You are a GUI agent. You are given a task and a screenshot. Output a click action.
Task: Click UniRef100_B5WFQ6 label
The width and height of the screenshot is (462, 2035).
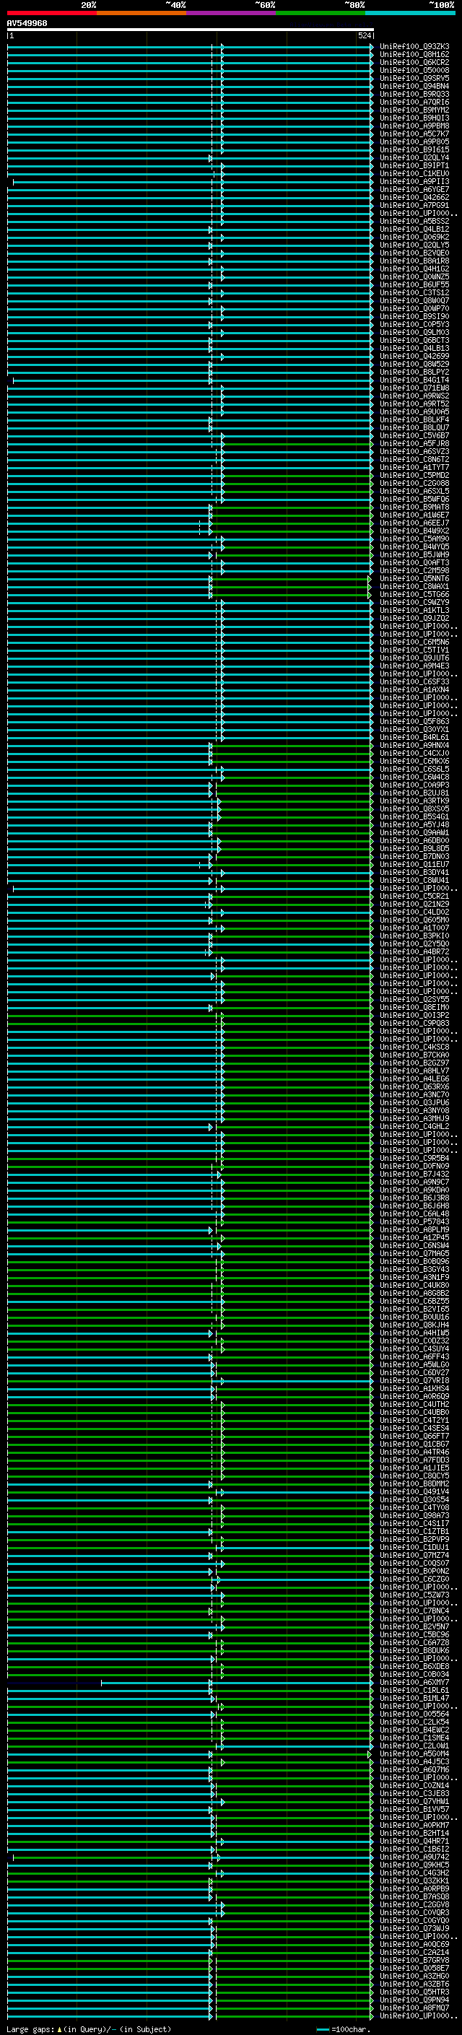414,499
